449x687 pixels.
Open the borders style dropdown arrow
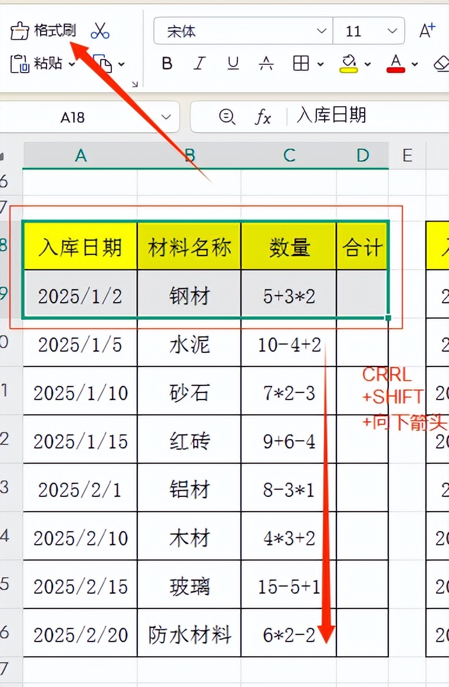[x=321, y=64]
